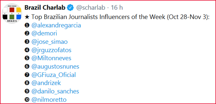This screenshot has height=104, width=216.
Task: Click the red square in the avatar
Action: point(12,10)
